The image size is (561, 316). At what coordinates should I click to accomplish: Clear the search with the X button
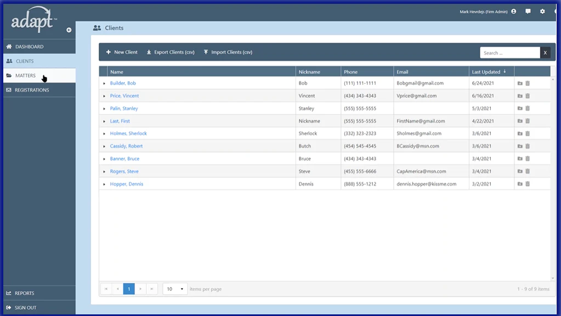click(x=545, y=52)
